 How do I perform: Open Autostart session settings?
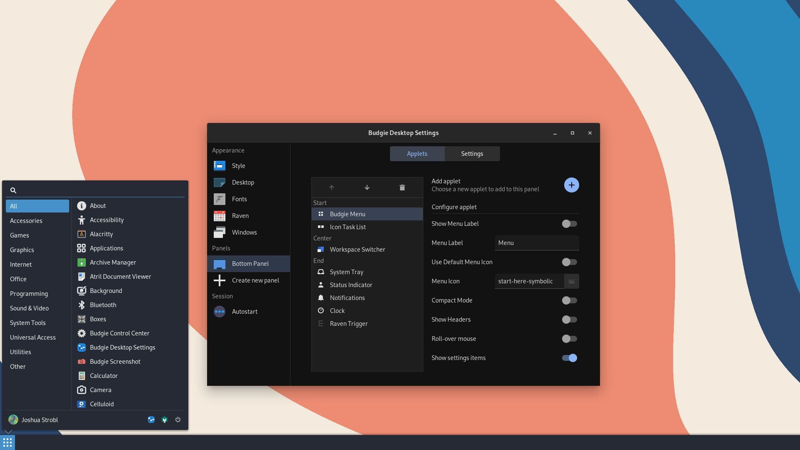(x=245, y=311)
